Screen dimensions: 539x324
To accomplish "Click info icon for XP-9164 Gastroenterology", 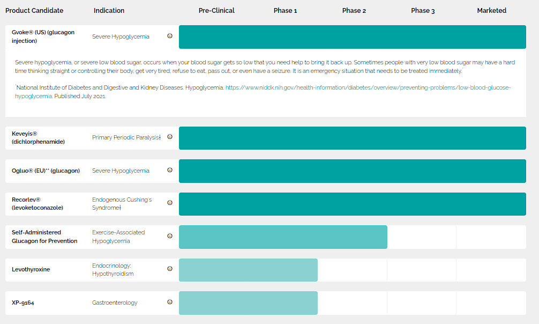I will click(x=170, y=302).
